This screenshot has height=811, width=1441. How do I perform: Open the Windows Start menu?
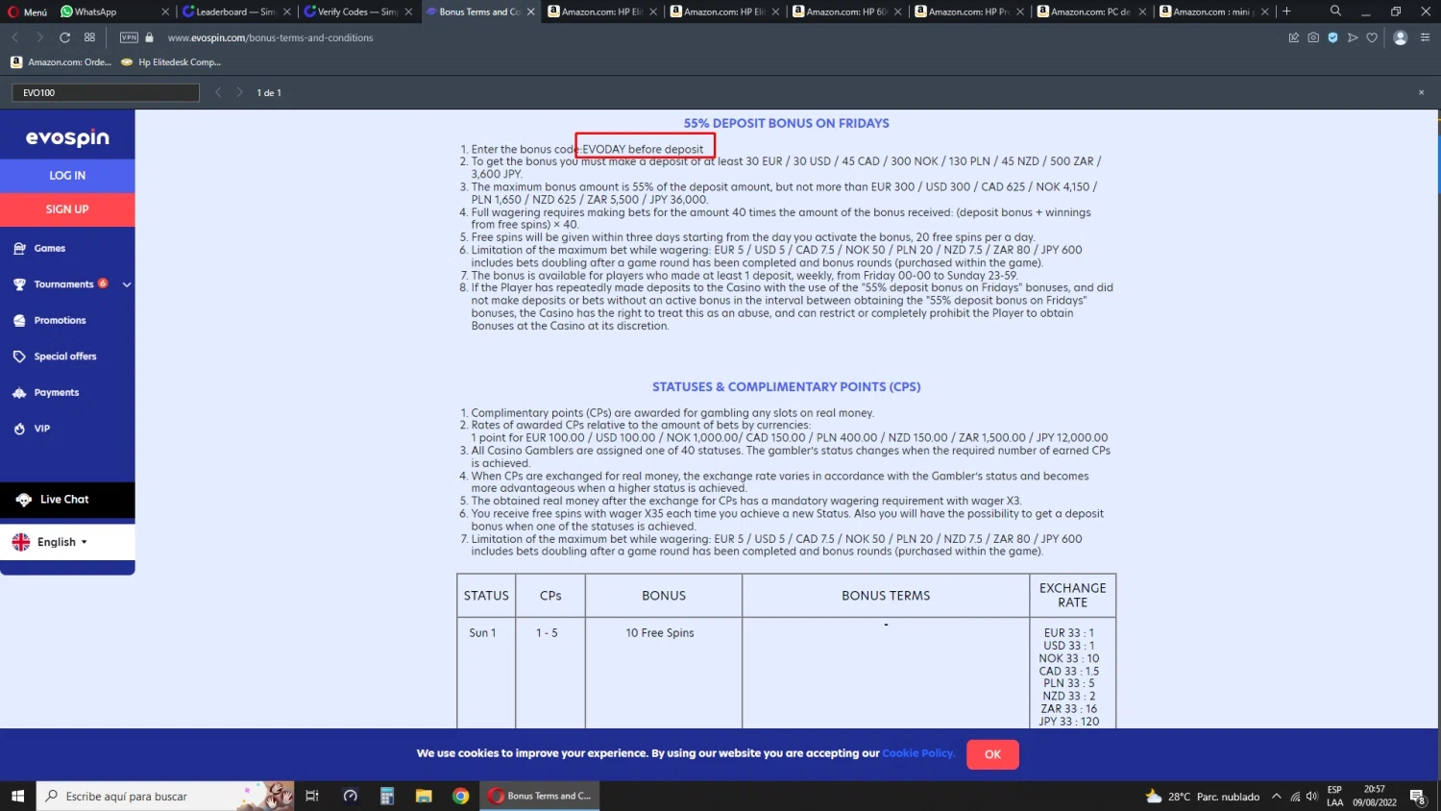click(17, 796)
